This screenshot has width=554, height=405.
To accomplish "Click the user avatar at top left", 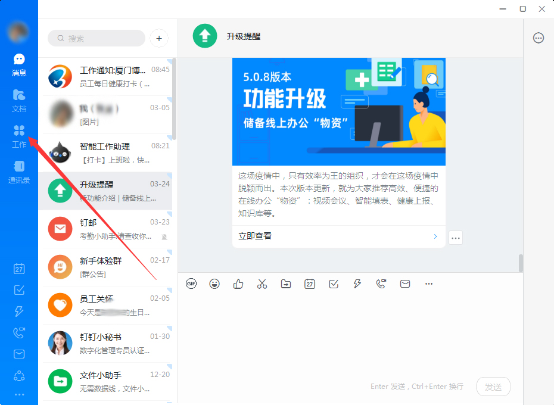I will coord(18,31).
